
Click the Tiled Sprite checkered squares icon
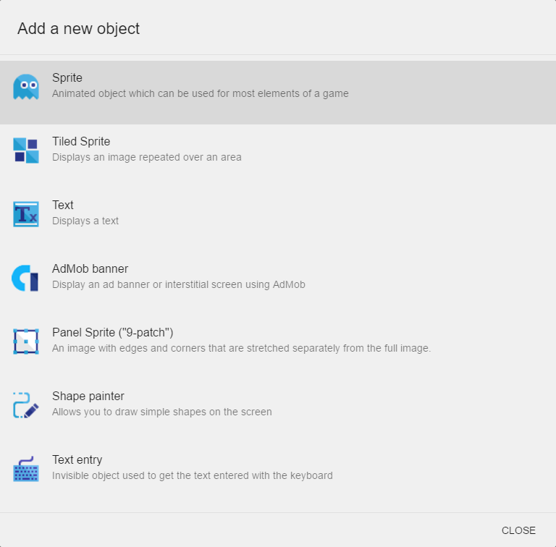click(x=26, y=150)
